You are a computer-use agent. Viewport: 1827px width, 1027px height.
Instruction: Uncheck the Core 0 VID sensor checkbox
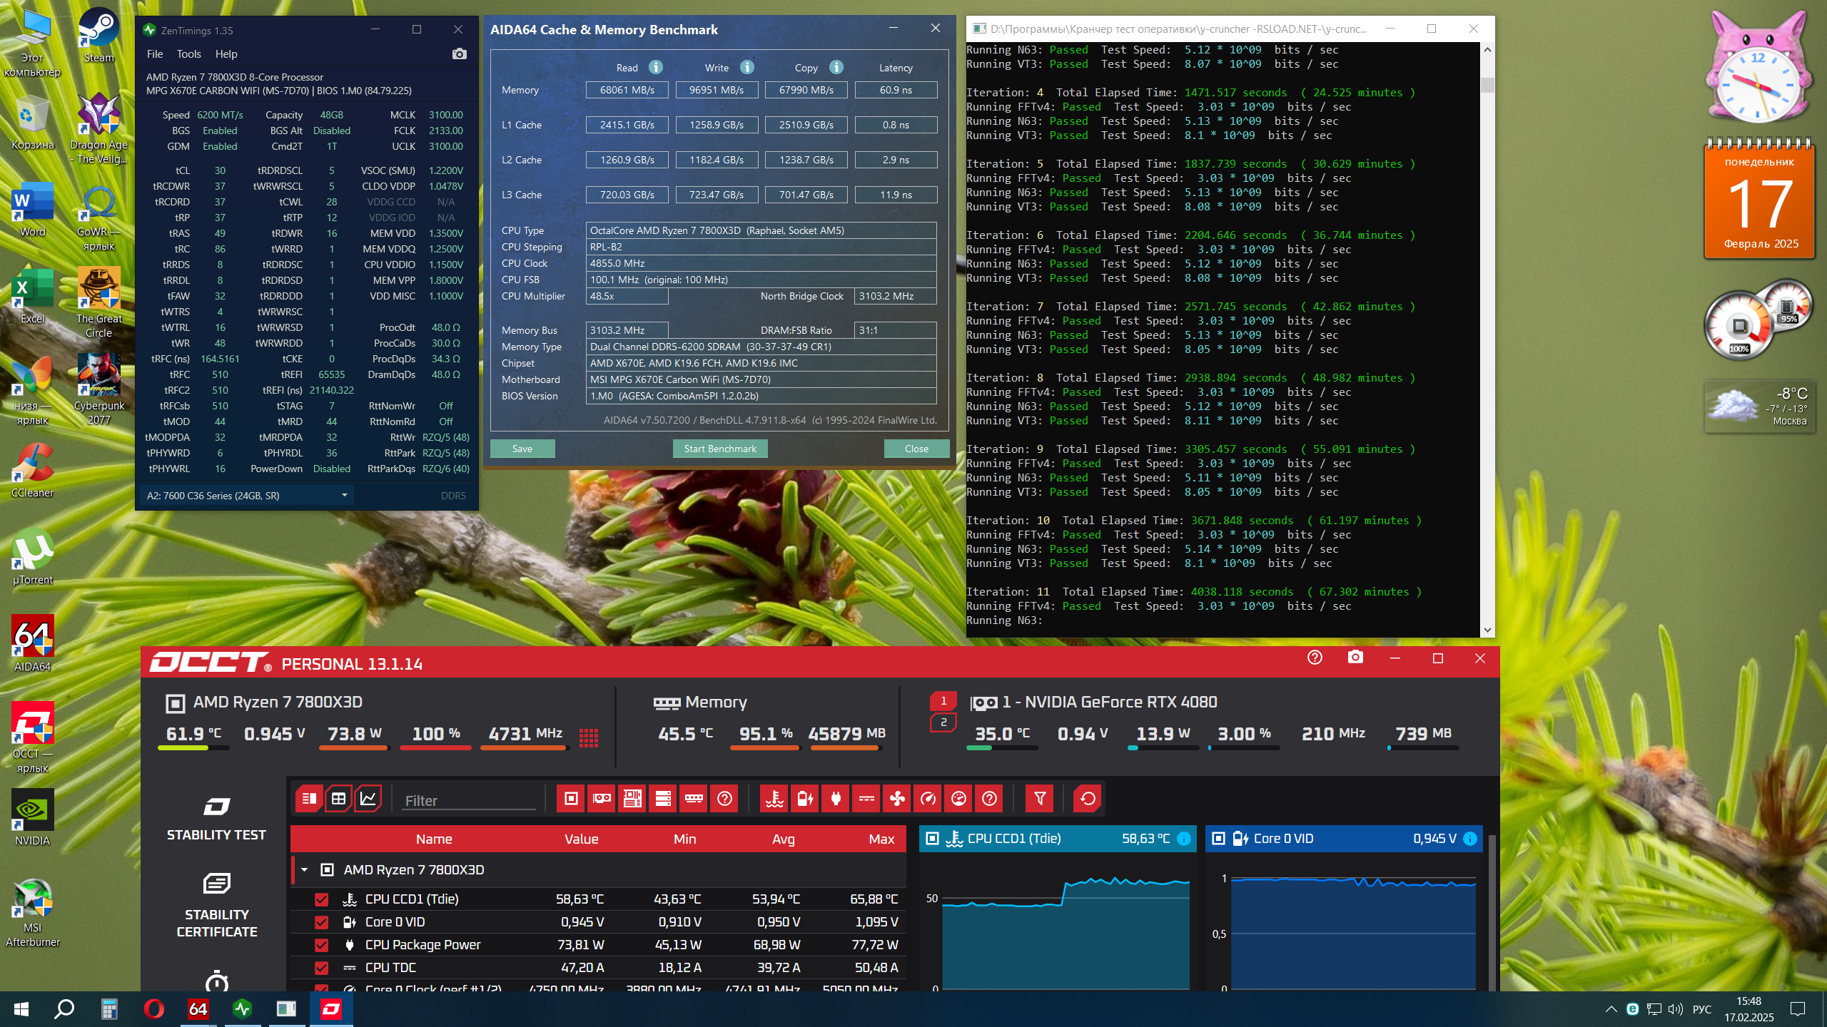321,922
